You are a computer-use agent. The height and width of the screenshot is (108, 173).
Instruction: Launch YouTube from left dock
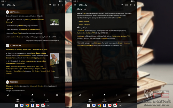click(x=38, y=105)
